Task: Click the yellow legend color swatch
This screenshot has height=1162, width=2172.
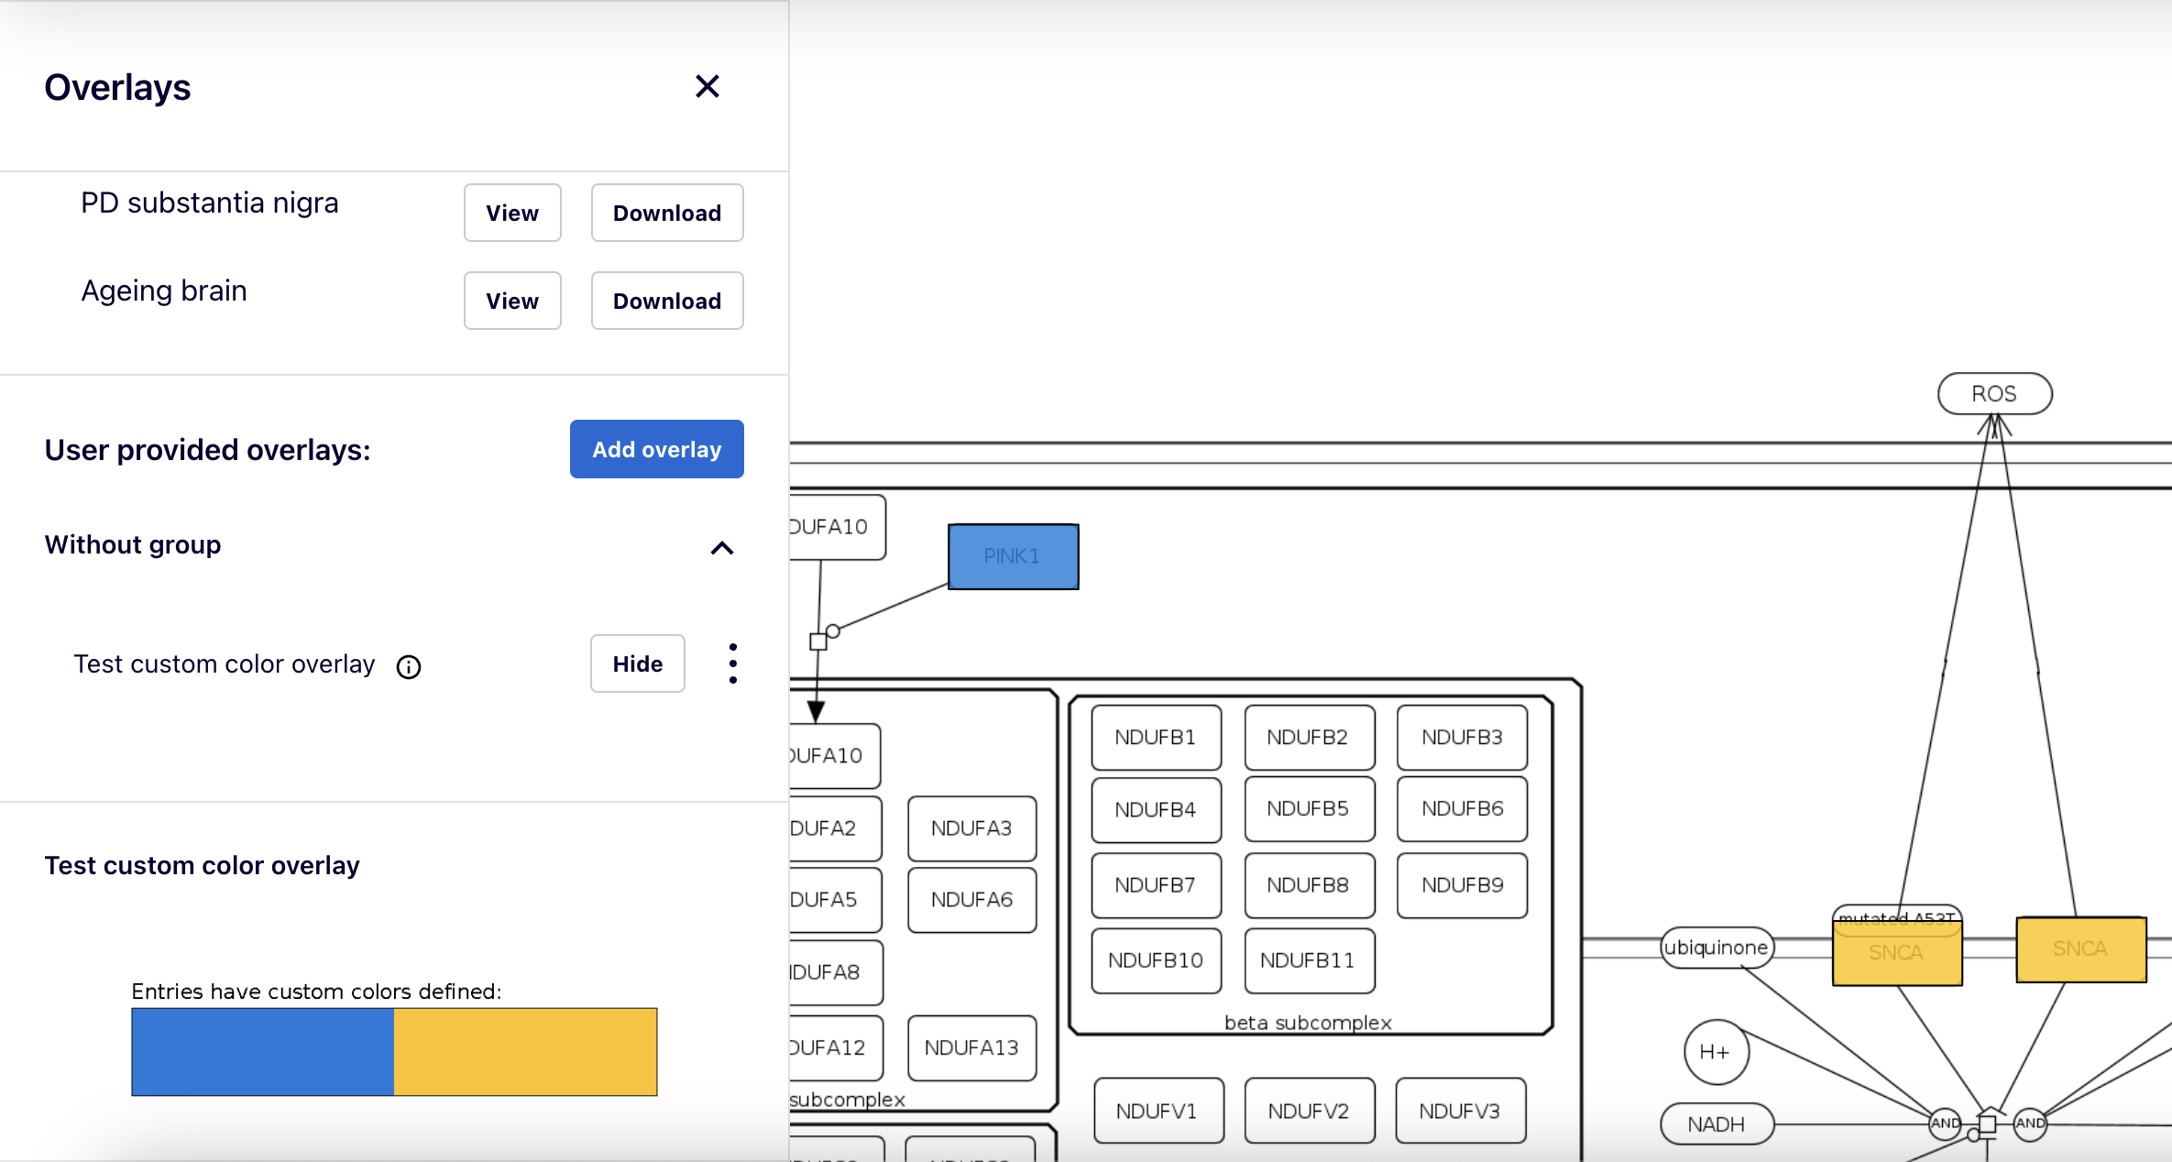Action: click(525, 1052)
